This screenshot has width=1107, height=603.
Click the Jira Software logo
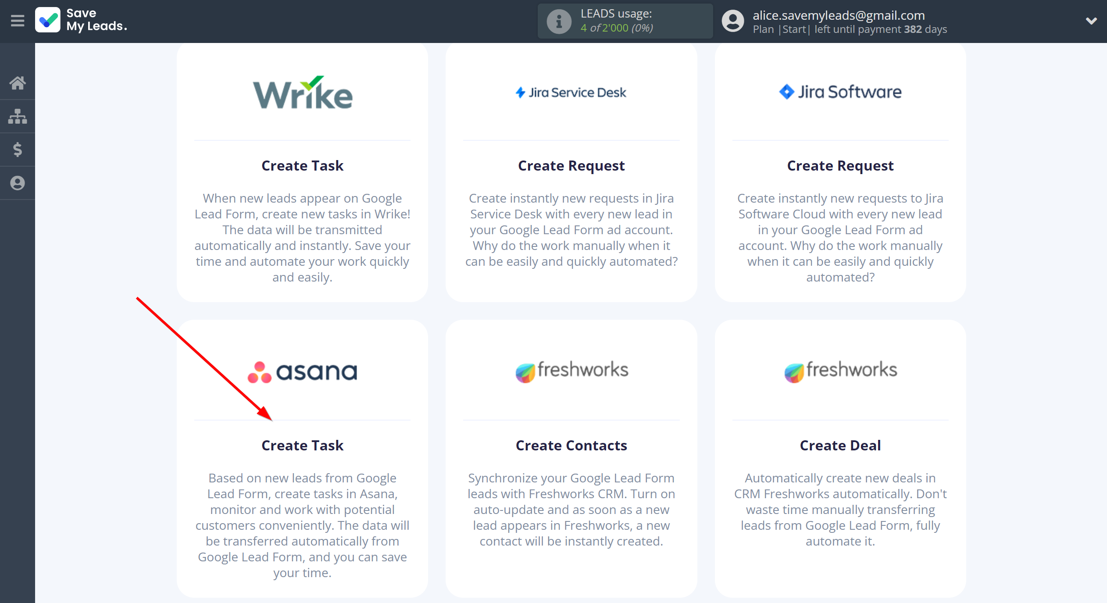840,92
